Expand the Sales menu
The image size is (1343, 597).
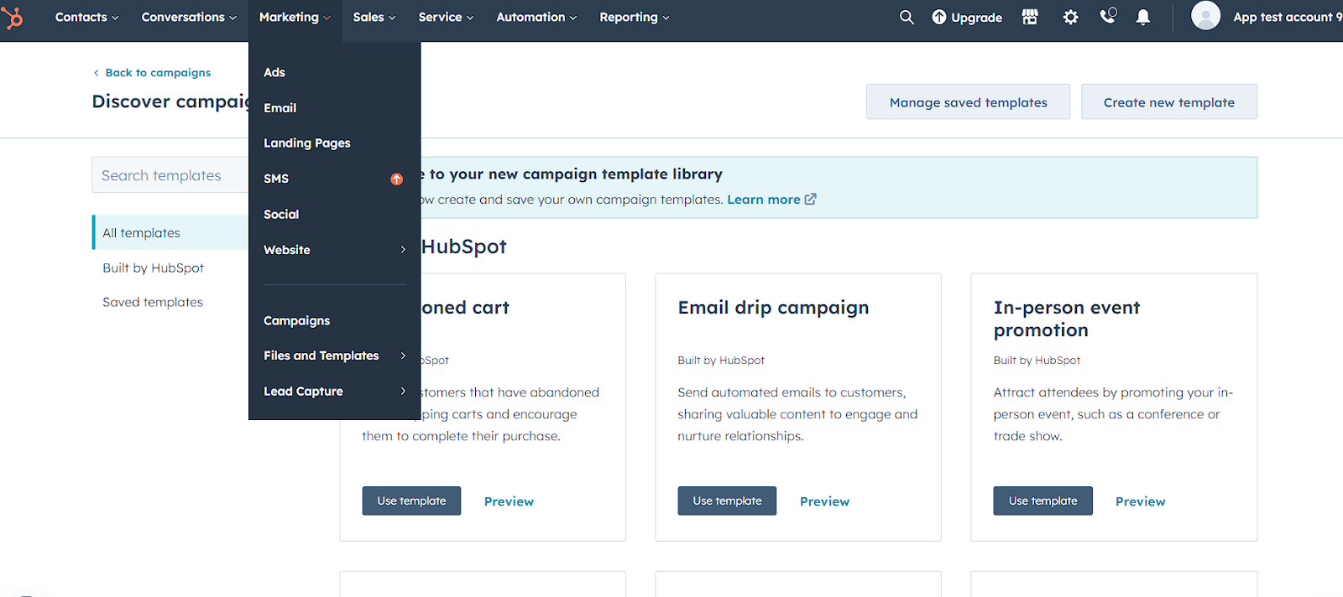[374, 17]
